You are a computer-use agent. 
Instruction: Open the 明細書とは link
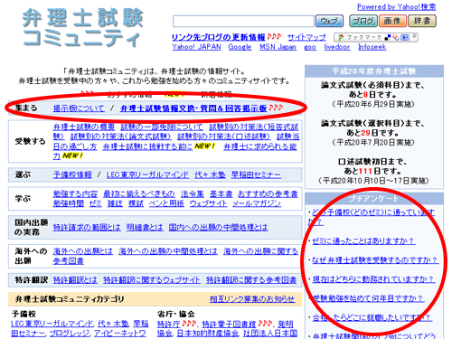coord(145,227)
